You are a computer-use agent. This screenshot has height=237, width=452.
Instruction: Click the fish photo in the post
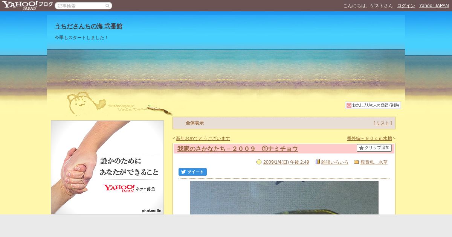coord(284,197)
